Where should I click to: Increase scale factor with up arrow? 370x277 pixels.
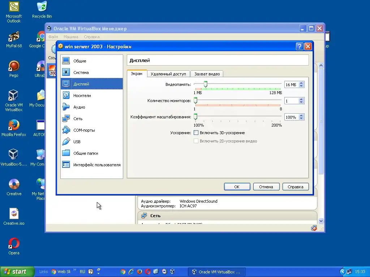[x=301, y=116]
